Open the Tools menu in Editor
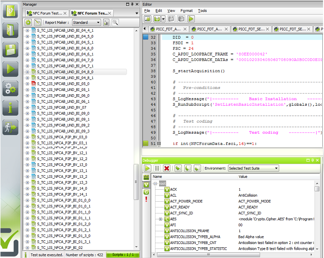This screenshot has width=324, height=258. (x=202, y=11)
